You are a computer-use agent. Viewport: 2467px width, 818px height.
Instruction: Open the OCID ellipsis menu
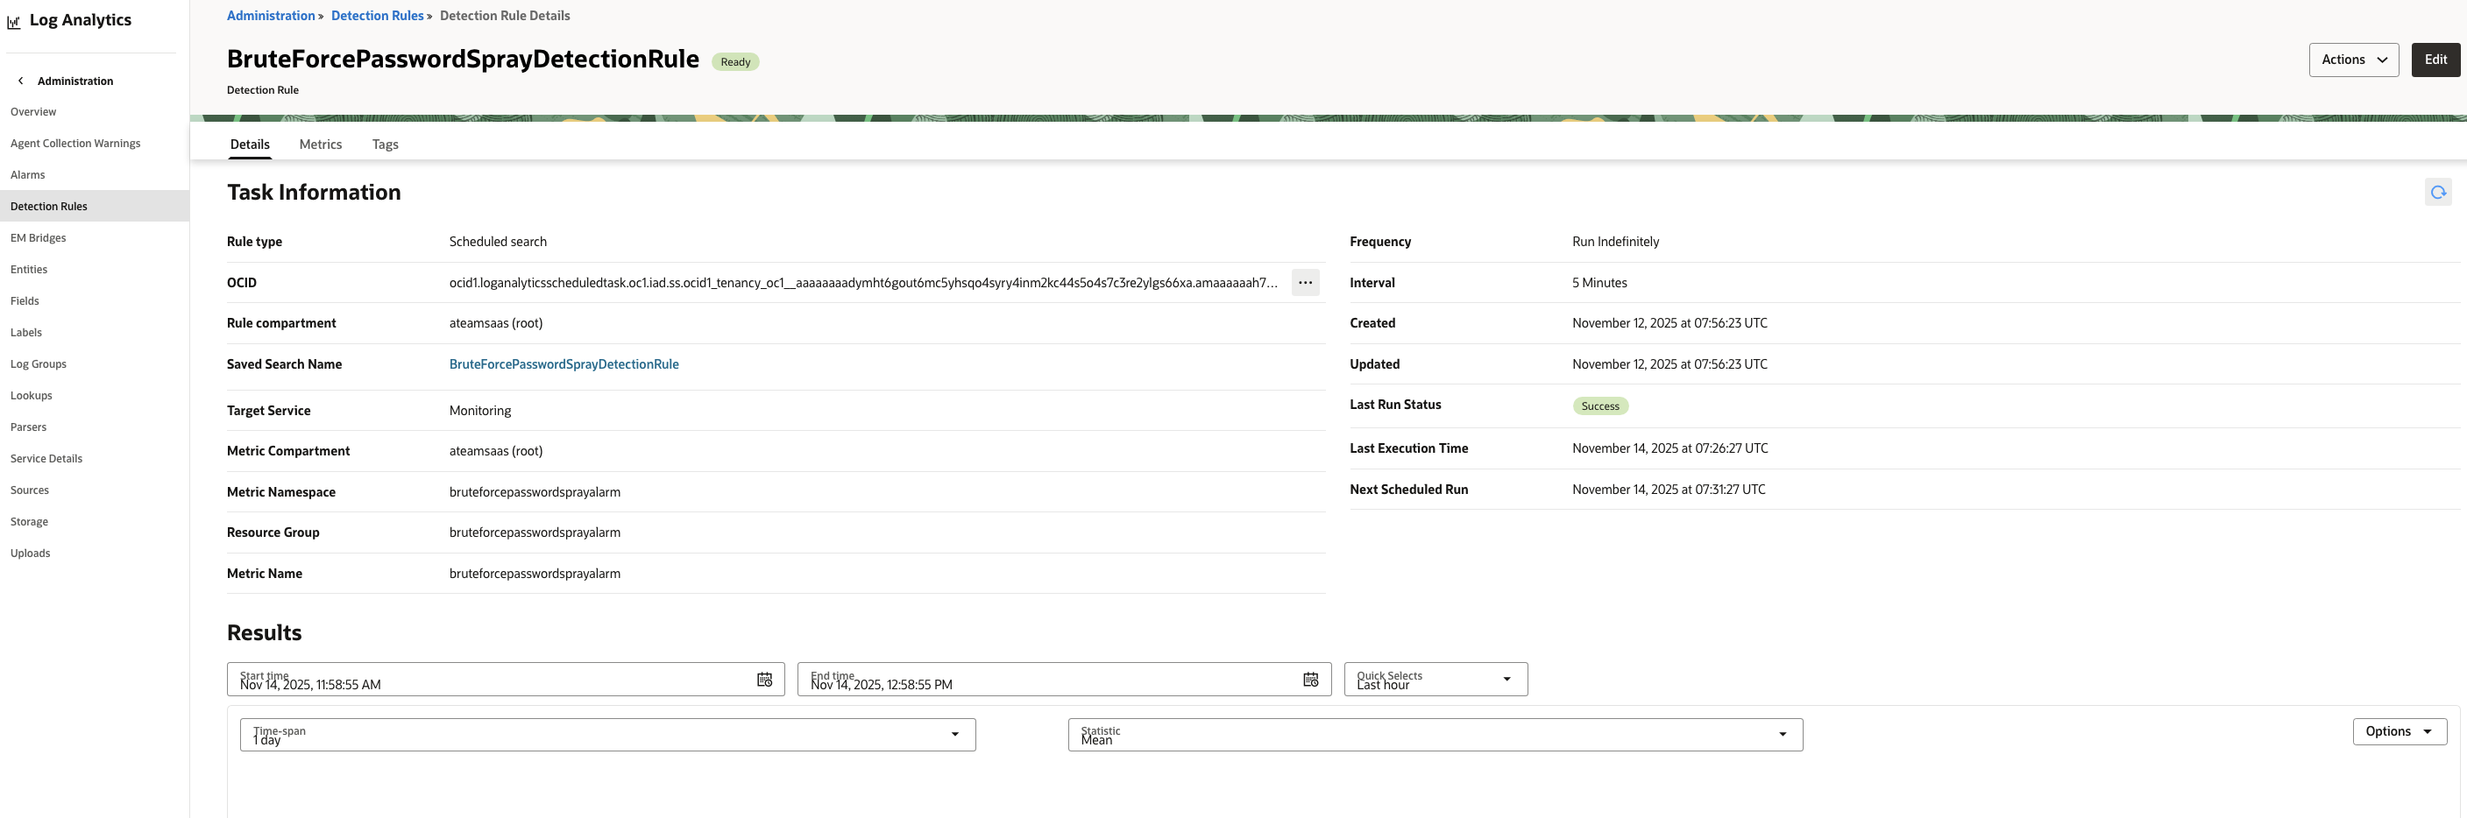[1305, 282]
